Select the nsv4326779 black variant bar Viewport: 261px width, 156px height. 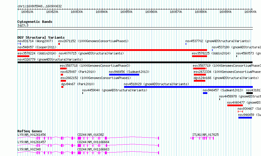tap(135, 62)
